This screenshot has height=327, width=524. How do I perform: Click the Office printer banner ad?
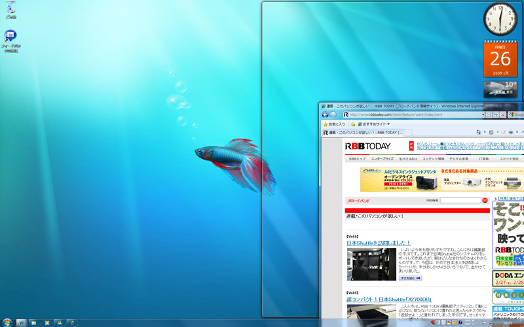coord(441,179)
